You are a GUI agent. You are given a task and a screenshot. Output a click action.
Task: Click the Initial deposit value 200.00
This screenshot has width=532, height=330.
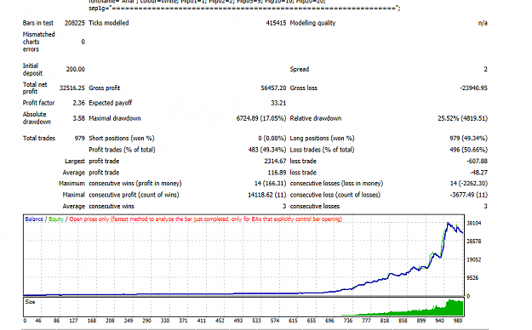[x=75, y=69]
